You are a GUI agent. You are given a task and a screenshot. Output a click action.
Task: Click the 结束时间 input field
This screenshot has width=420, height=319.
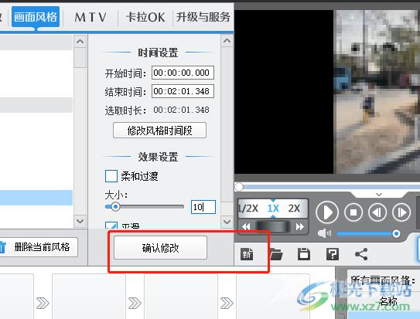(x=183, y=91)
